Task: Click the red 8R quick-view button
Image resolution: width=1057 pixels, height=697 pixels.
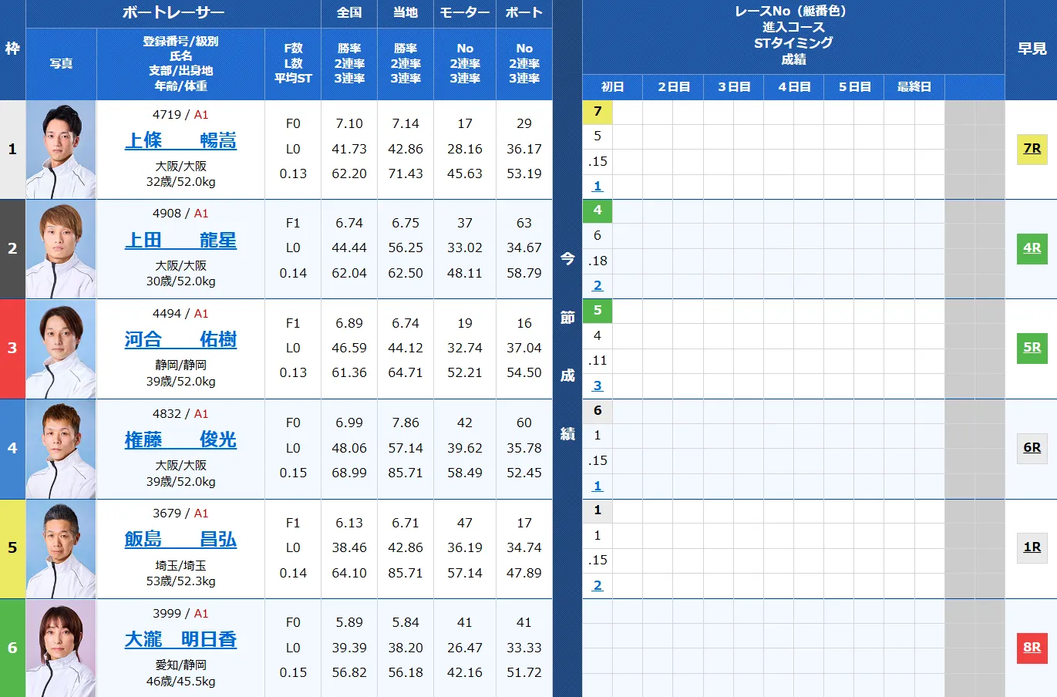Action: [1032, 648]
